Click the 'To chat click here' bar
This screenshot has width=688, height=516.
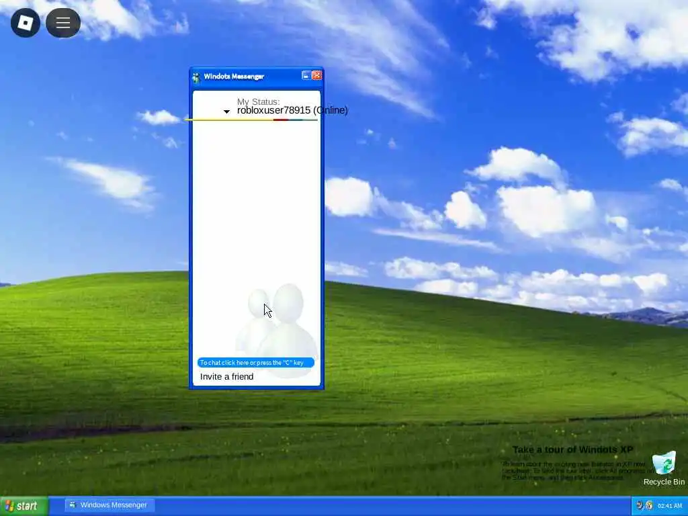click(x=256, y=362)
